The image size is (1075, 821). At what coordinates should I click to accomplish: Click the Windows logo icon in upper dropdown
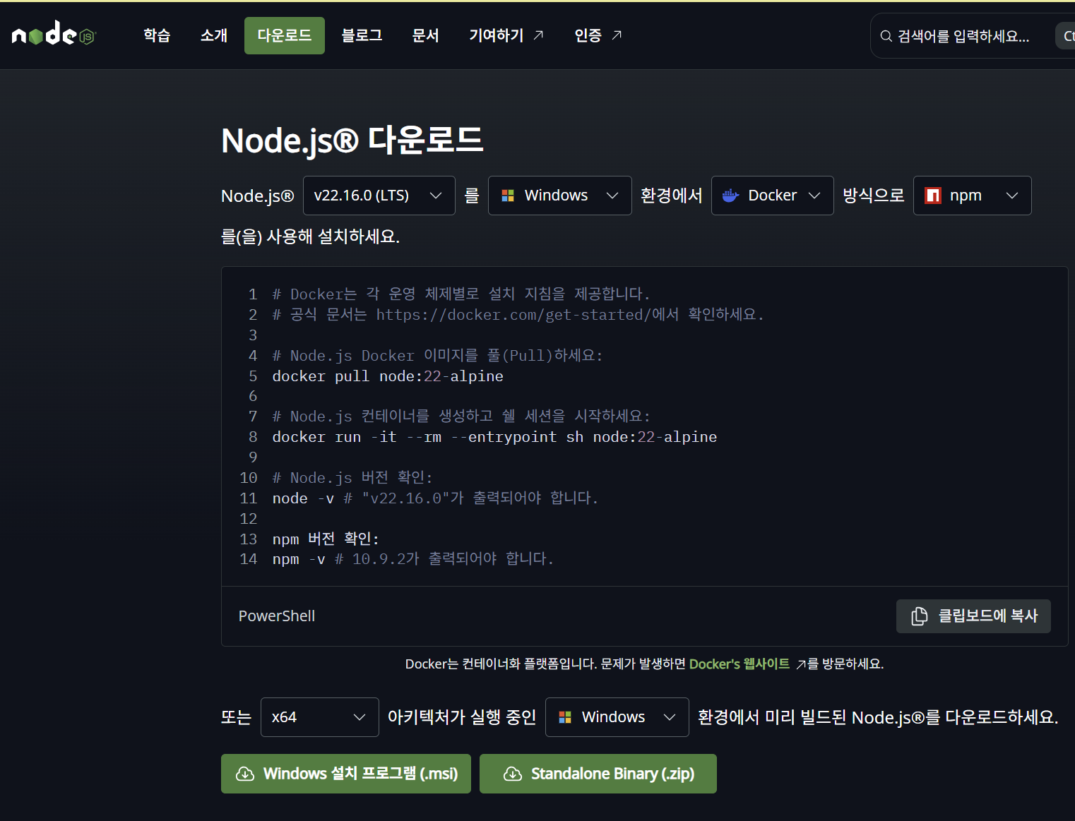(x=508, y=196)
